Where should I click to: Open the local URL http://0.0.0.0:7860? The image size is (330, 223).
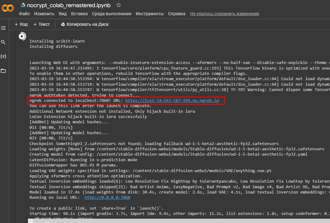tap(107, 197)
